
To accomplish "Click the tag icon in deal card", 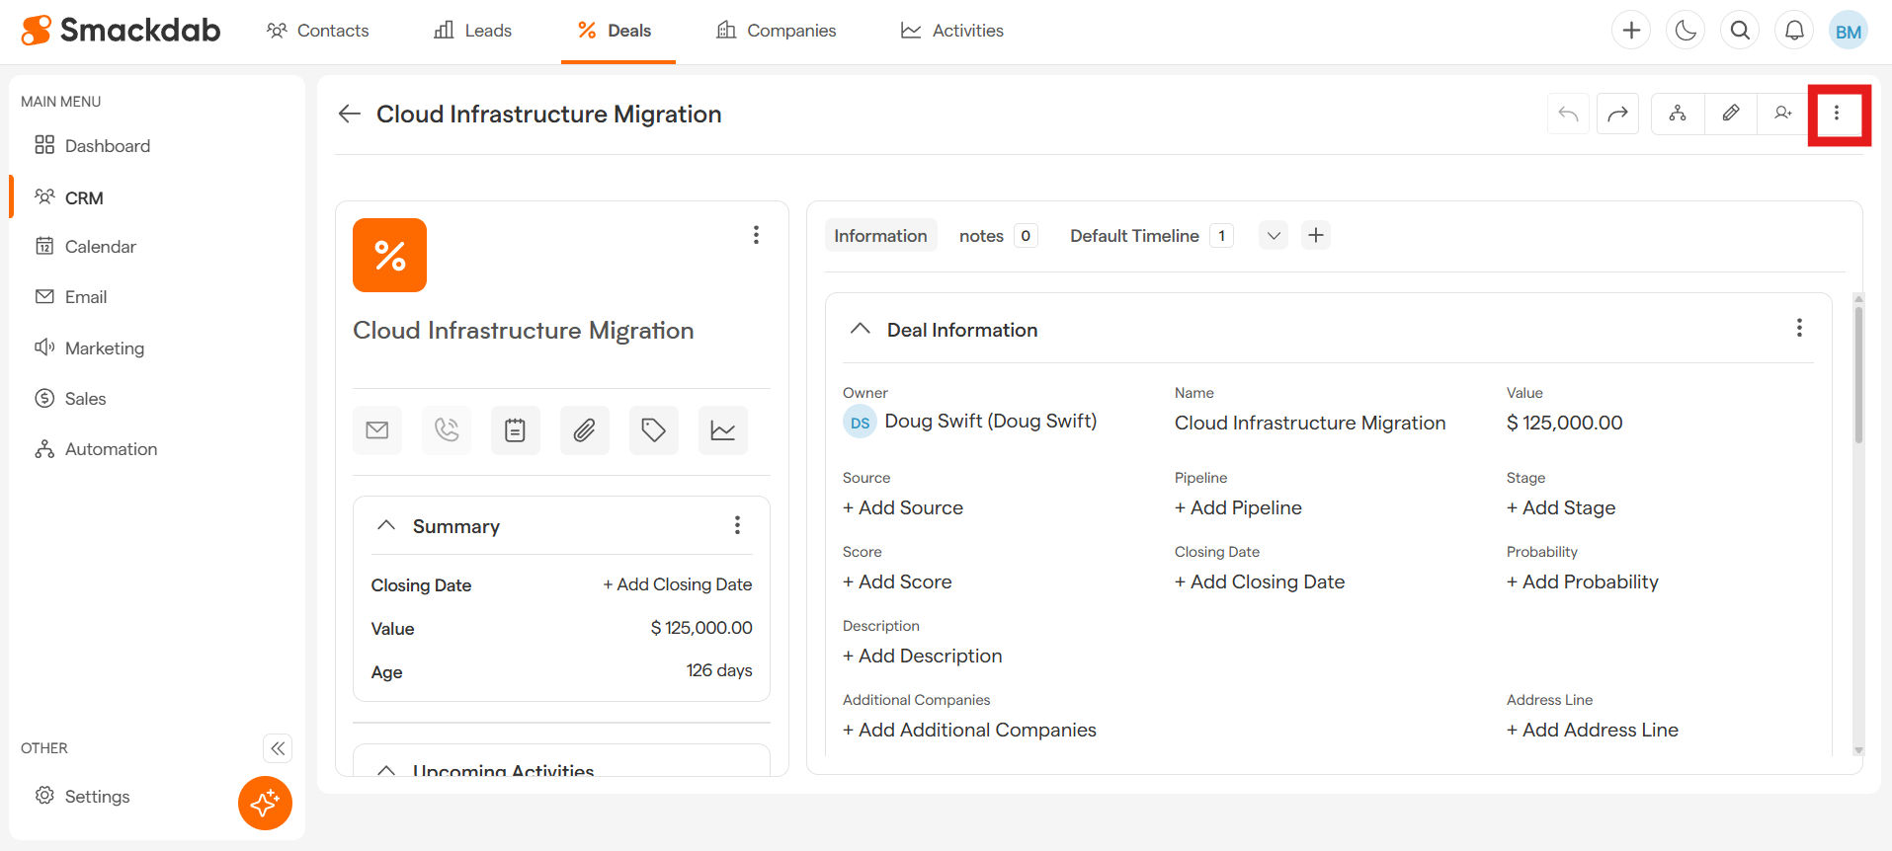I will 653,430.
